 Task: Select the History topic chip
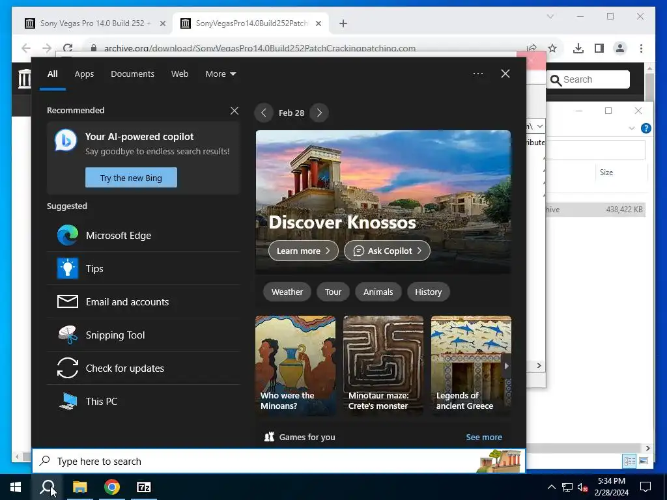point(429,292)
